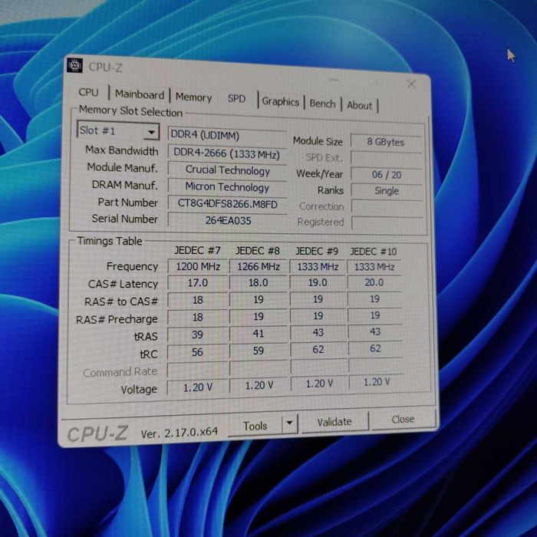Click the JEDEC #7 voltage 1.20 V
The height and width of the screenshot is (537, 537).
point(198,387)
